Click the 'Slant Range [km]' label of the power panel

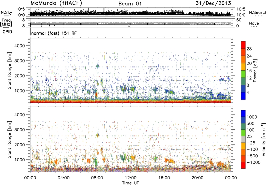[9, 70]
